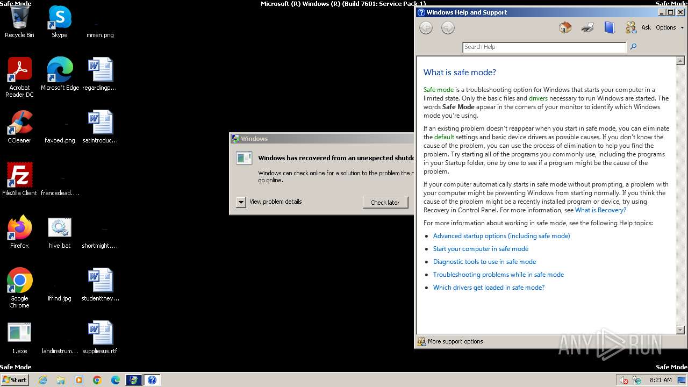688x387 pixels.
Task: Launch Internet Explorer from the taskbar
Action: (x=43, y=380)
